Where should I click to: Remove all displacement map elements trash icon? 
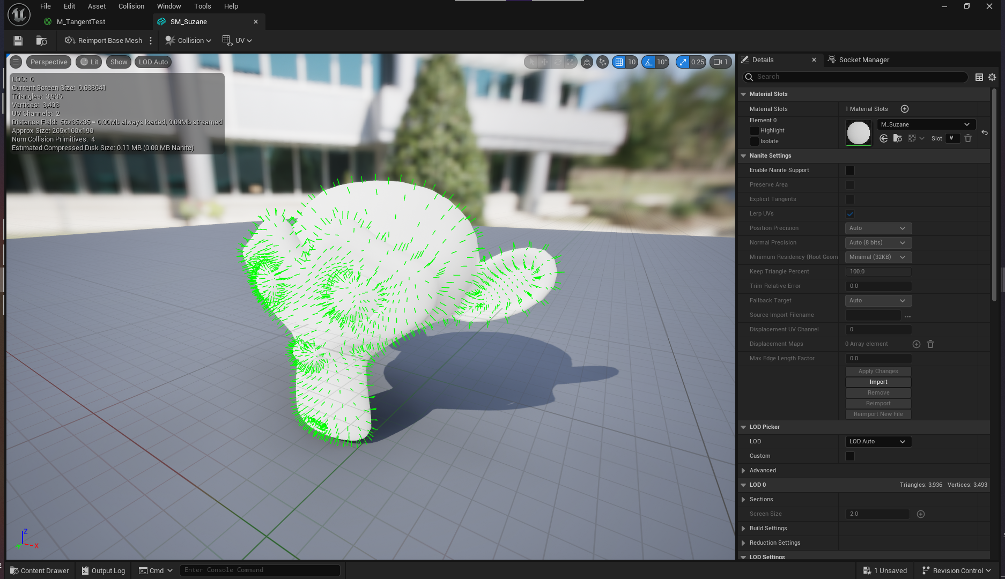pyautogui.click(x=930, y=344)
